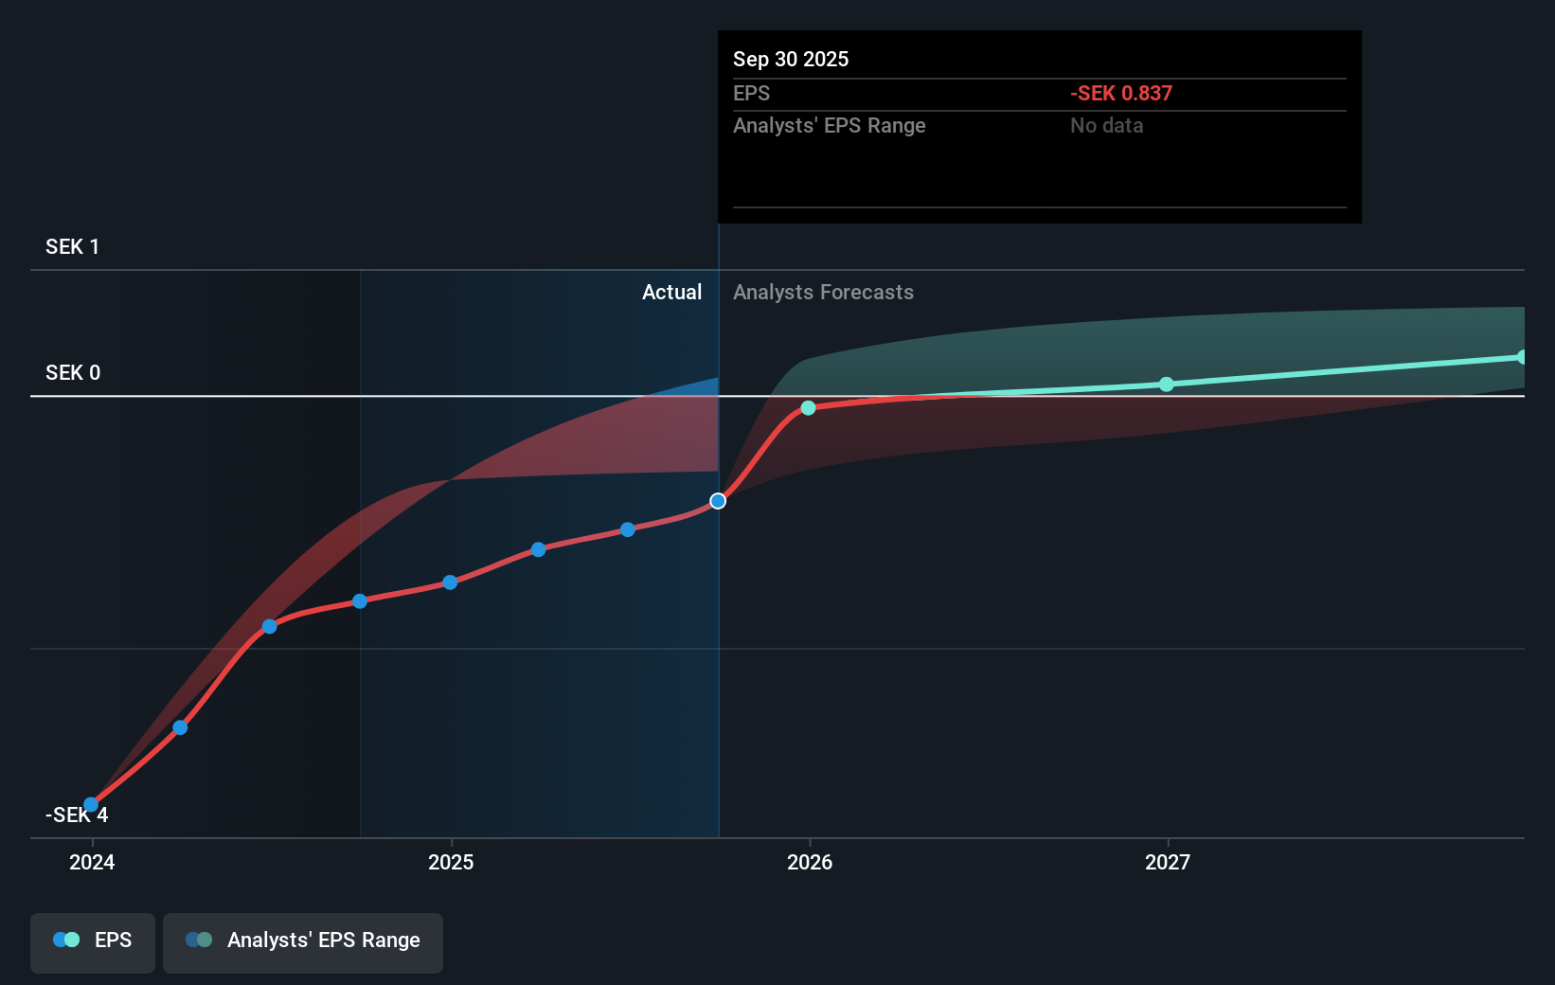Select the highlighted Sep 30 2025 data point
The height and width of the screenshot is (985, 1555).
718,501
